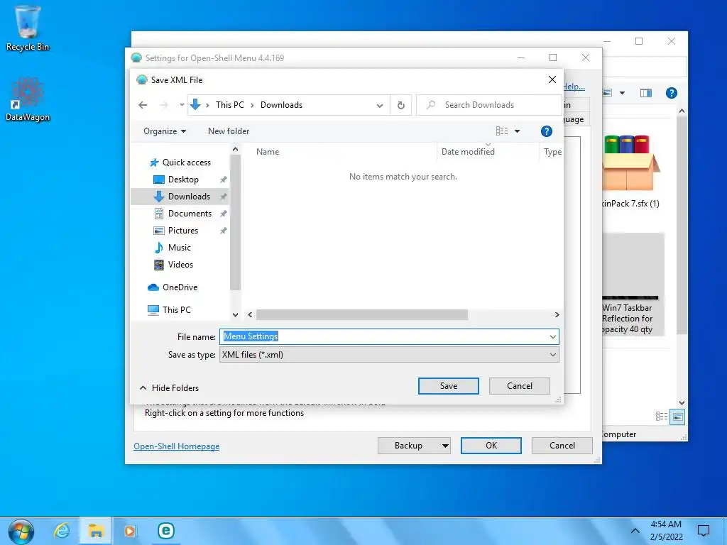This screenshot has height=545, width=727.
Task: Click New folder in the save dialog
Action: (x=229, y=131)
